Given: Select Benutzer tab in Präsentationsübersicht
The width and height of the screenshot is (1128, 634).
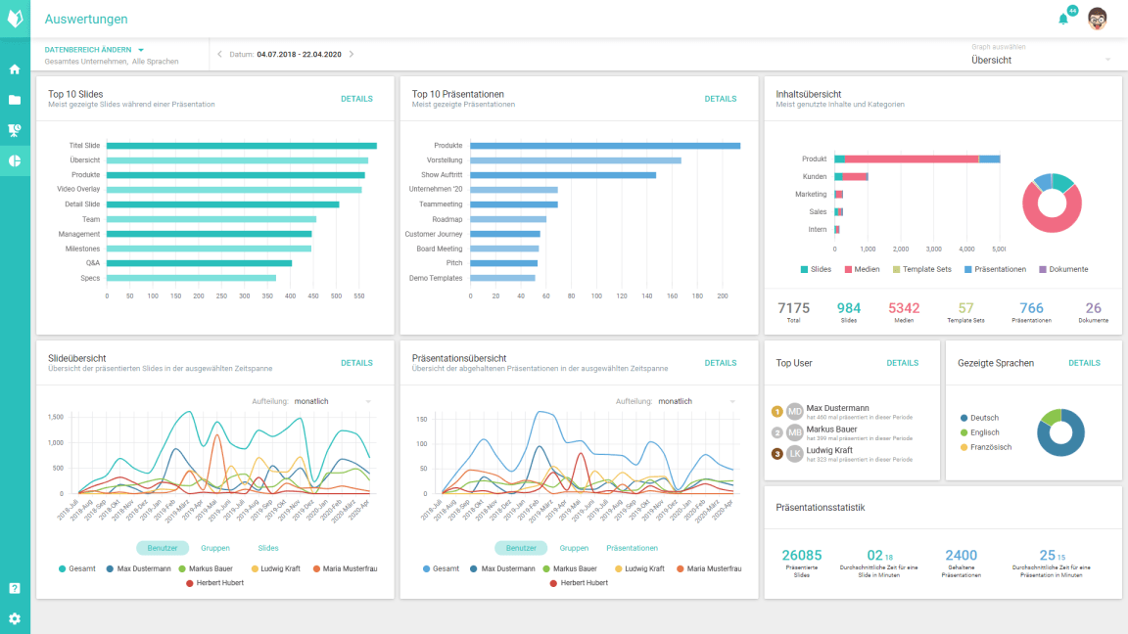Looking at the screenshot, I should 521,548.
